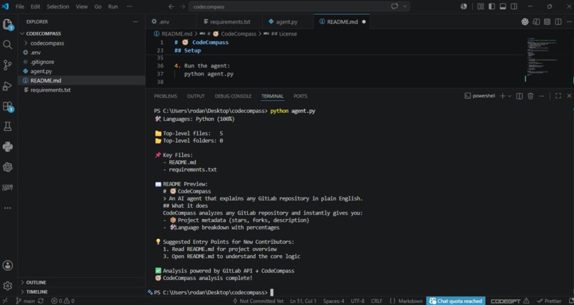Open the Accounts menu
Image resolution: width=574 pixels, height=305 pixels.
(7, 266)
